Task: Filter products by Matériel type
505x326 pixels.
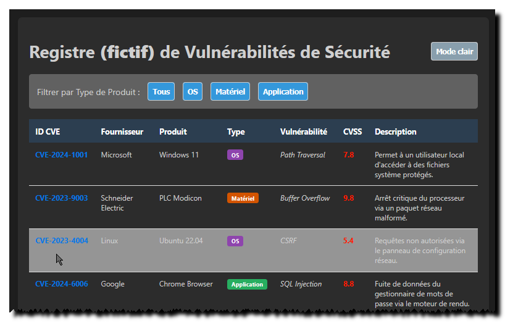Action: coord(230,91)
